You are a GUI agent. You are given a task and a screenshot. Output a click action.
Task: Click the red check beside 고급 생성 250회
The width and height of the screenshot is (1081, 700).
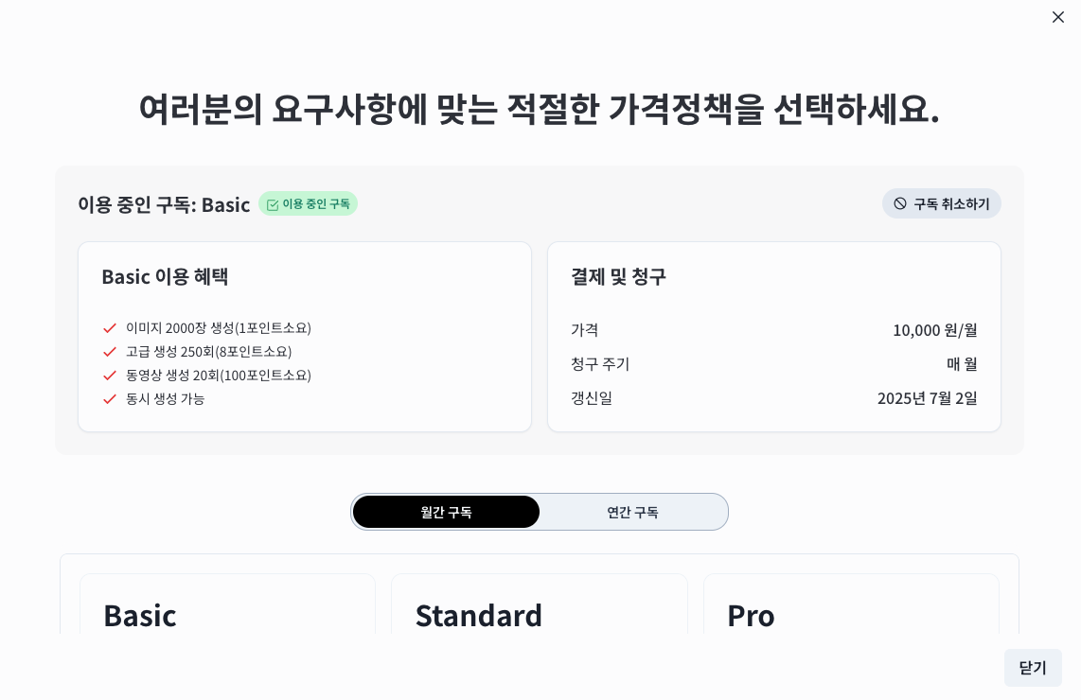click(109, 352)
